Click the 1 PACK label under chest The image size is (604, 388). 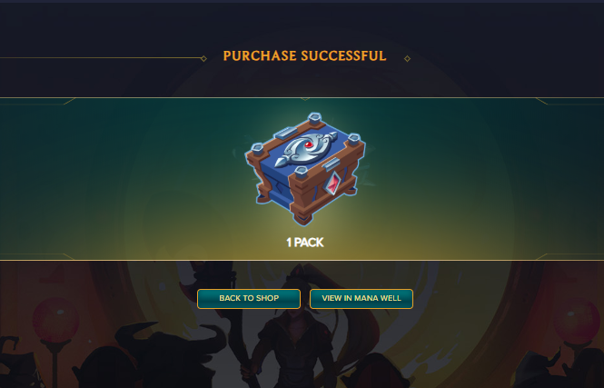[304, 243]
